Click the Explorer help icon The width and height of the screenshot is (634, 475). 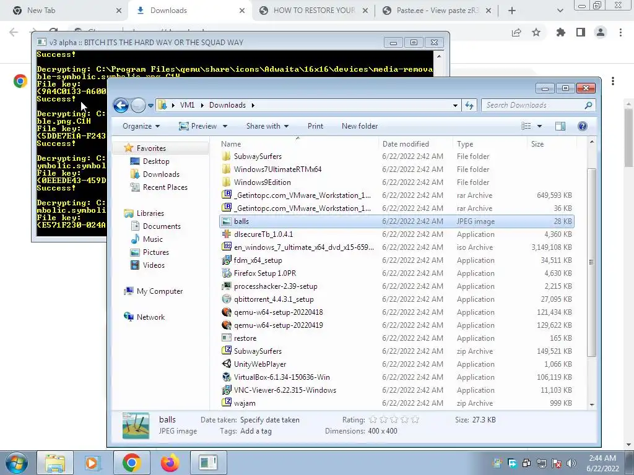[582, 126]
